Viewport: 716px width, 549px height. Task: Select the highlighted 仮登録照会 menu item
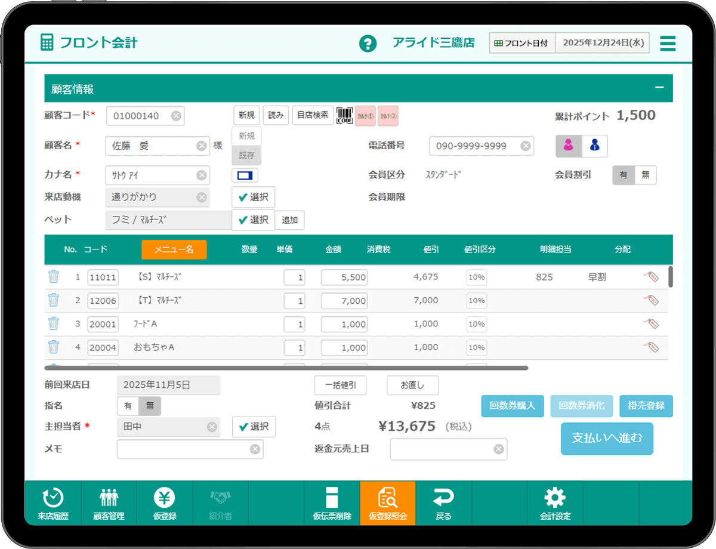click(x=387, y=503)
